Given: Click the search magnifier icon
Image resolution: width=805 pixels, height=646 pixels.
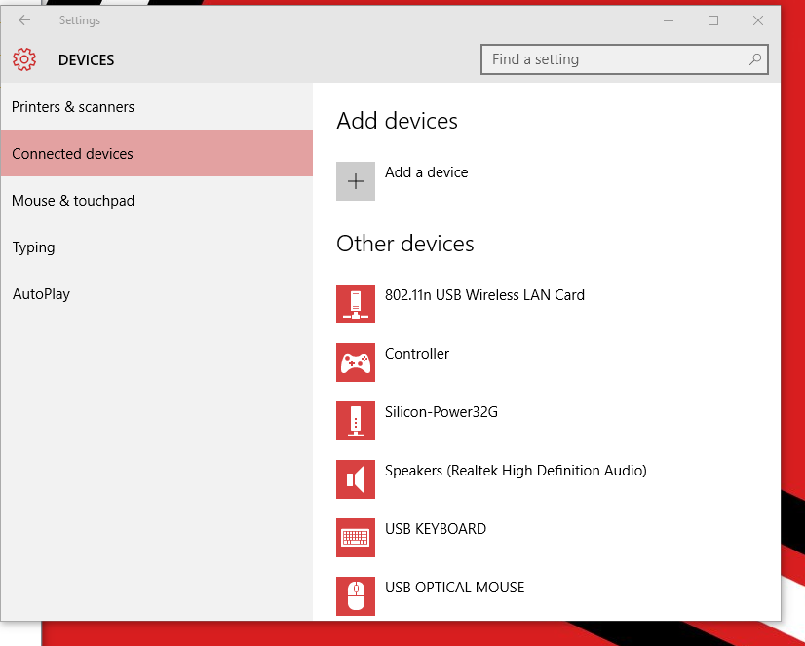Looking at the screenshot, I should pyautogui.click(x=755, y=59).
